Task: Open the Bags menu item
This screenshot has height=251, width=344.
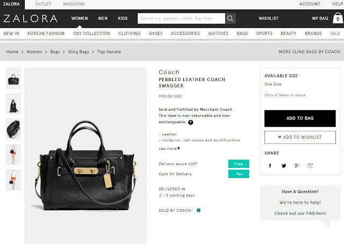Action: point(242,33)
